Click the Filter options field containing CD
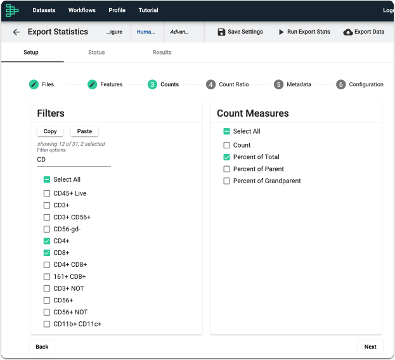 (74, 160)
